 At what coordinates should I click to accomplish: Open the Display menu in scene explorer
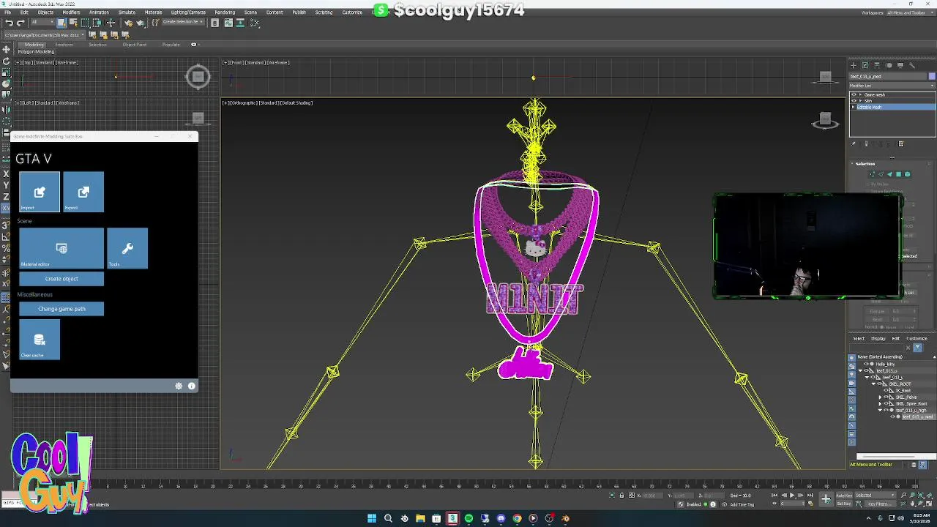(x=878, y=339)
